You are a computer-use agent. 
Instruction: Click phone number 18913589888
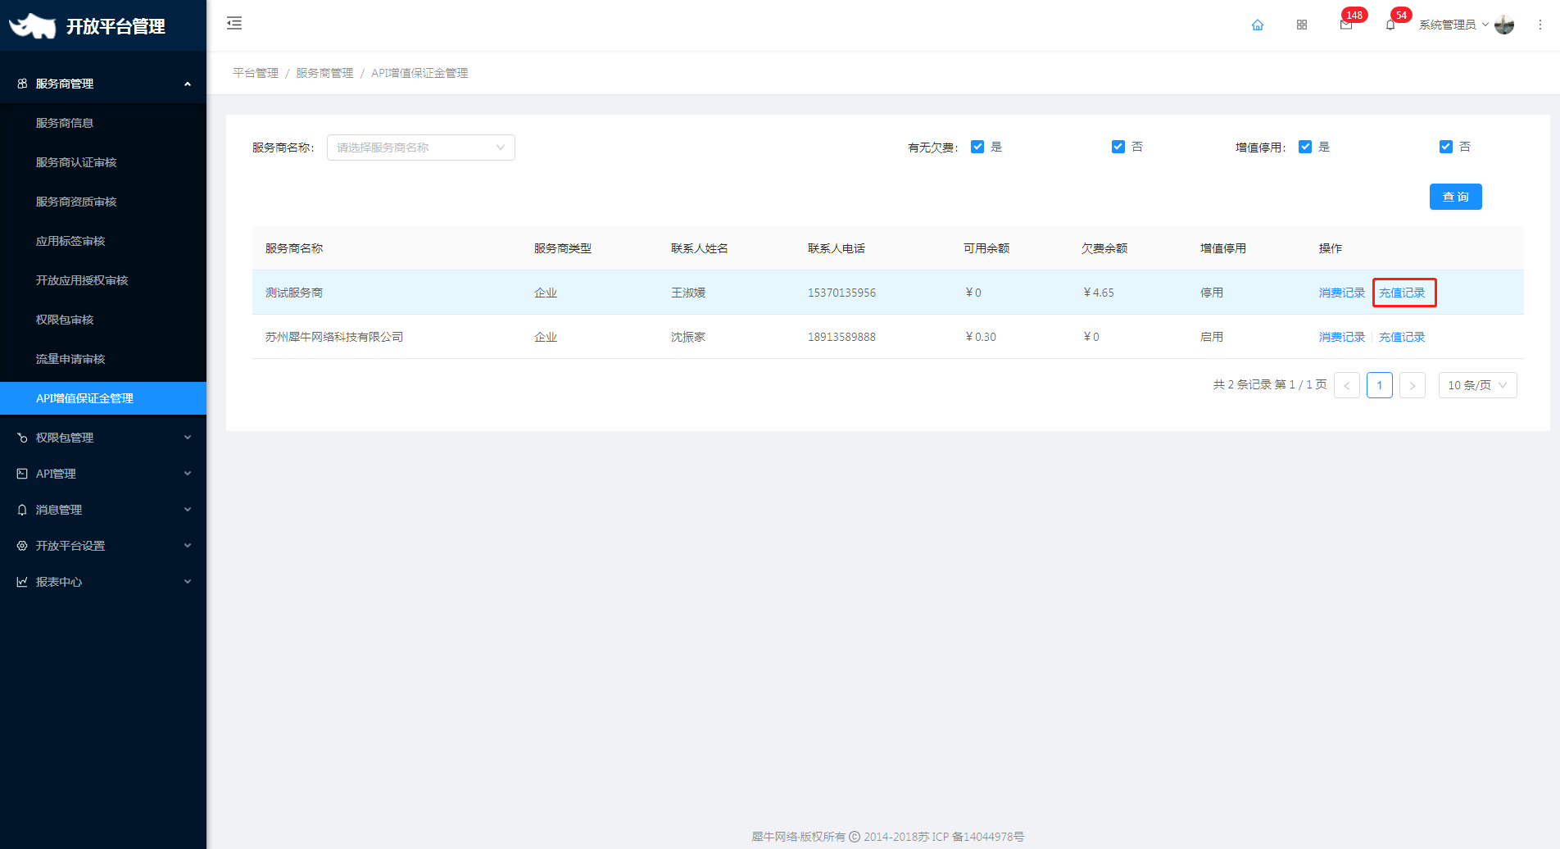841,337
